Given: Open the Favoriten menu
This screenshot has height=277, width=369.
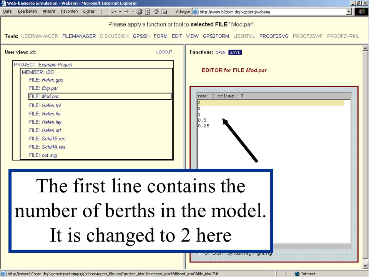Looking at the screenshot, I should [x=69, y=11].
